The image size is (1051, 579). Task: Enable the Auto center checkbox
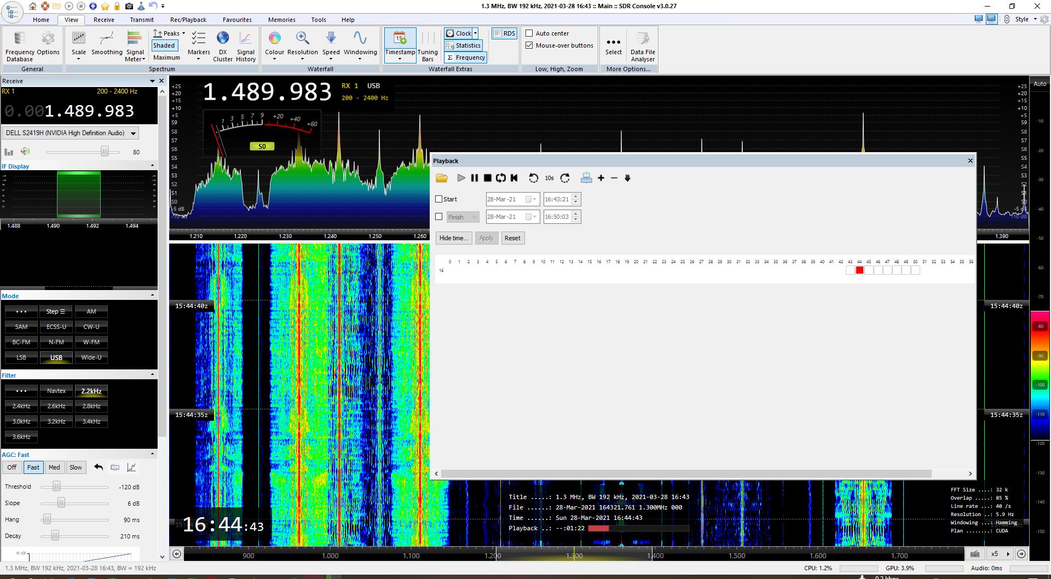click(x=529, y=33)
